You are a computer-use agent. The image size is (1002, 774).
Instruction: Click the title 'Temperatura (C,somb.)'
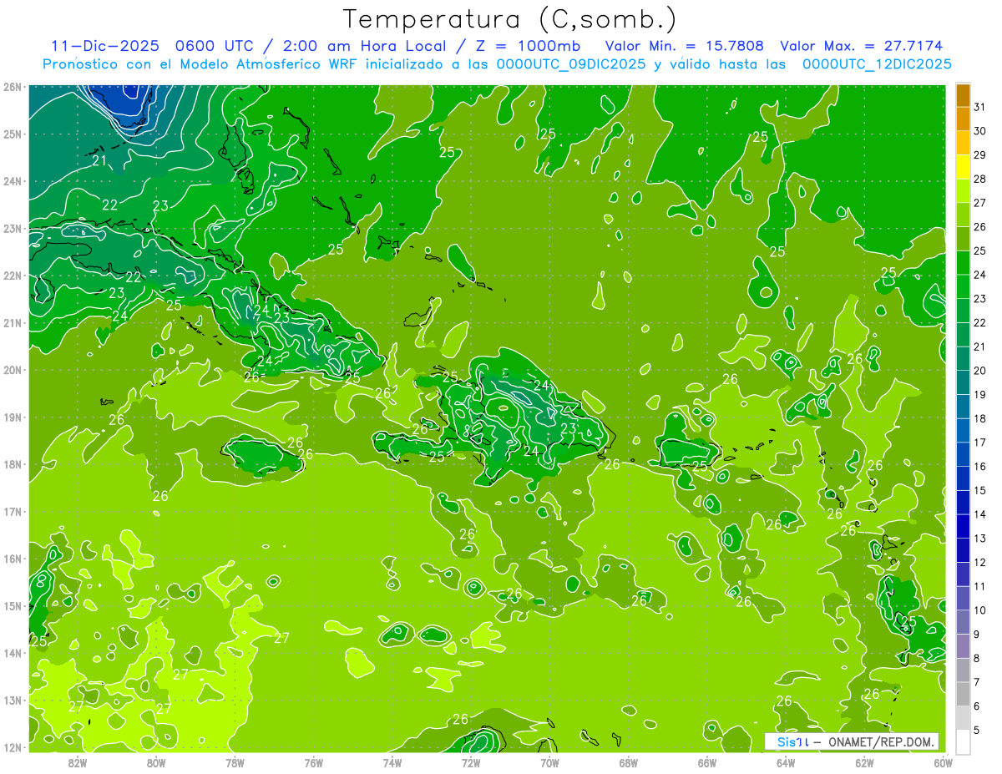pos(510,19)
